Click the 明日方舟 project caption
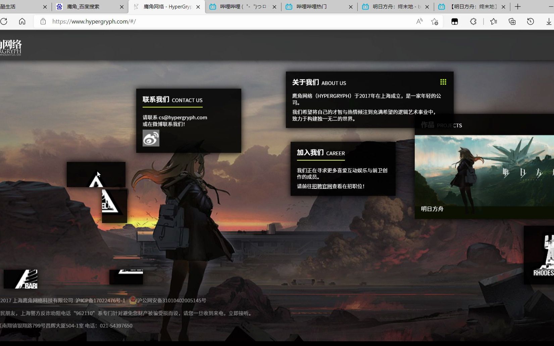 (x=432, y=209)
